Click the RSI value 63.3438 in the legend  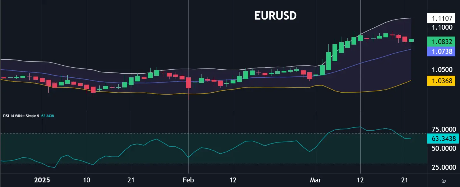coord(47,116)
